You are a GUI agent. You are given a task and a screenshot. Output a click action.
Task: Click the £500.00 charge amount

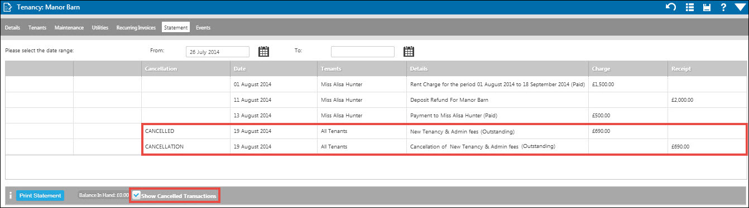pyautogui.click(x=602, y=116)
